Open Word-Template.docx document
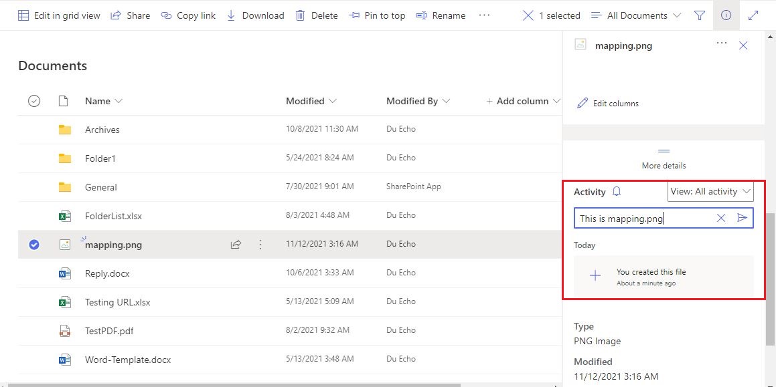Viewport: 776px width, 387px height. (128, 360)
